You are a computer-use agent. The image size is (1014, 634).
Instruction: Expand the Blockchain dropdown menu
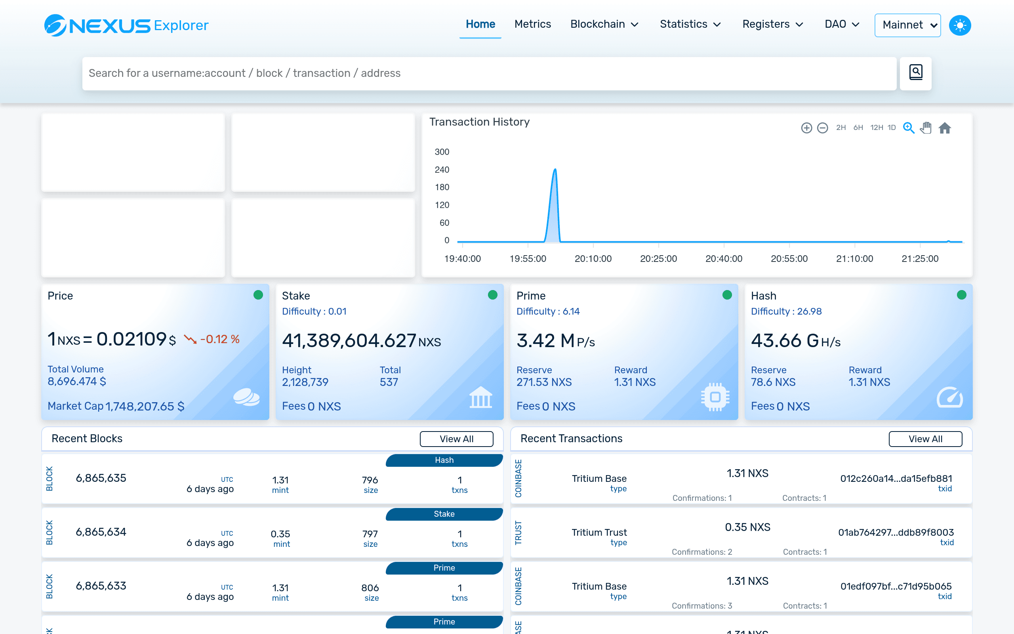(x=604, y=24)
